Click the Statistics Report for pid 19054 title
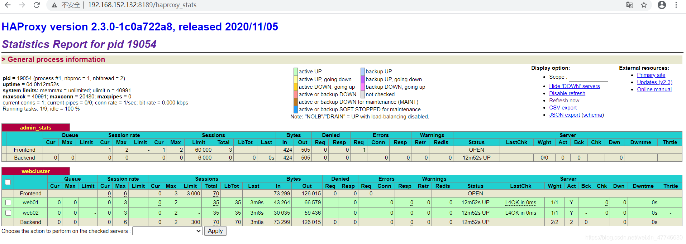Screen dimensions: 686x244 pos(79,44)
